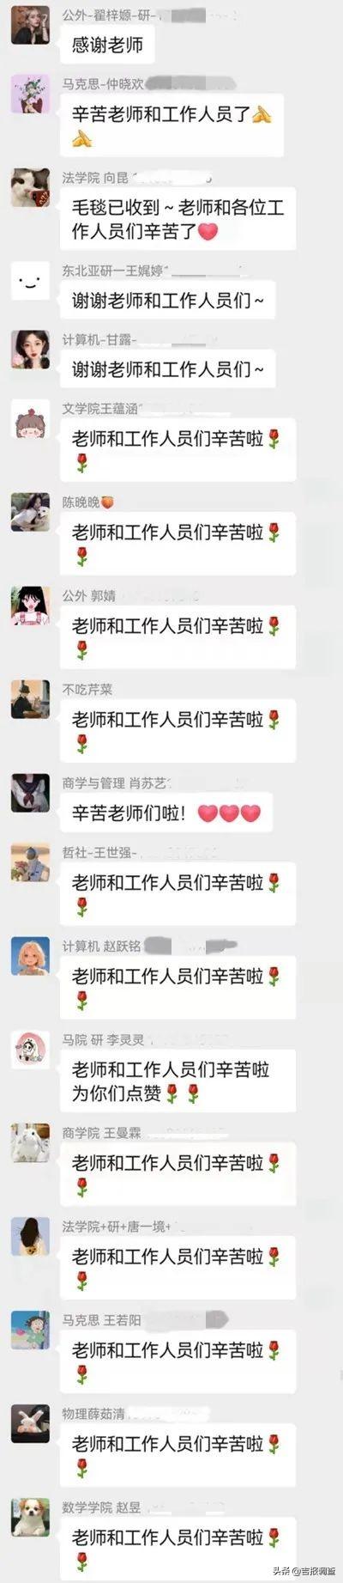343x1583 pixels.
Task: Open avatar for 计算机 赵跃铭
Action: 30,955
